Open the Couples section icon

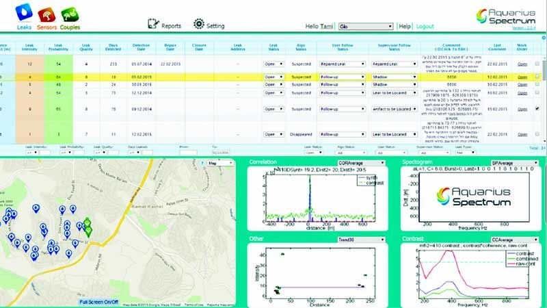pos(69,13)
